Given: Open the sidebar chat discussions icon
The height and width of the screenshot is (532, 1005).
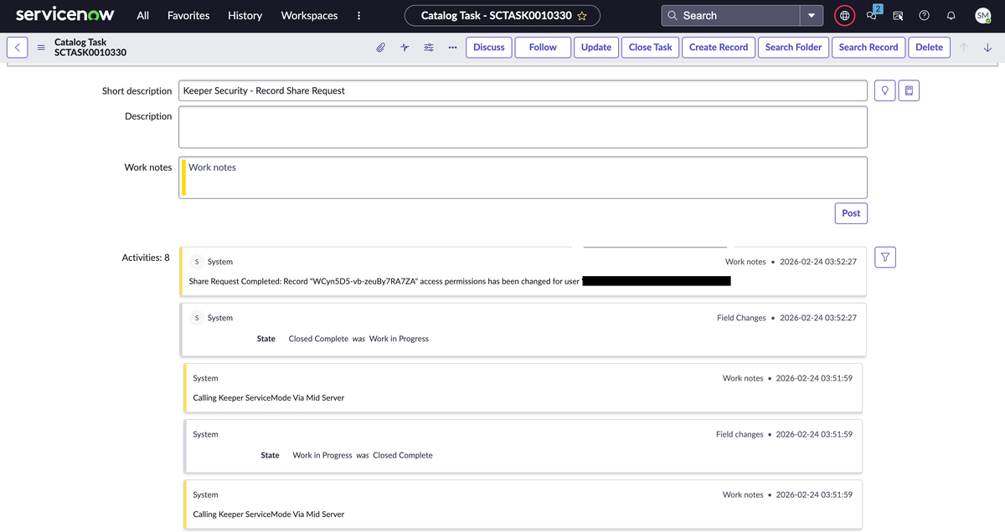Looking at the screenshot, I should 872,15.
